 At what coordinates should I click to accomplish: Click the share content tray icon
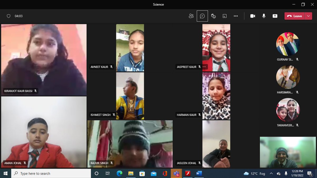click(275, 16)
